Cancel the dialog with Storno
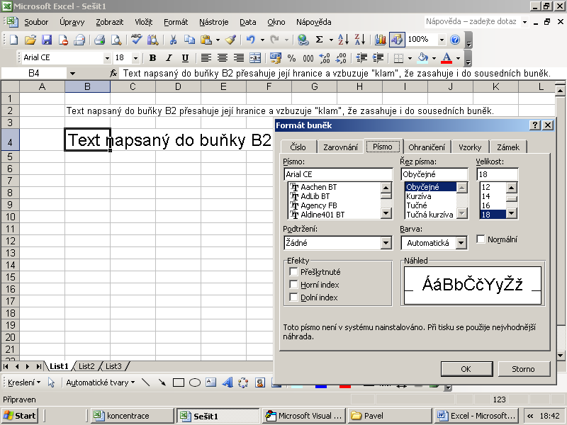This screenshot has height=425, width=567. pyautogui.click(x=524, y=369)
